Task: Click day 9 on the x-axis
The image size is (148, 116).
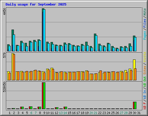Action: point(44,113)
